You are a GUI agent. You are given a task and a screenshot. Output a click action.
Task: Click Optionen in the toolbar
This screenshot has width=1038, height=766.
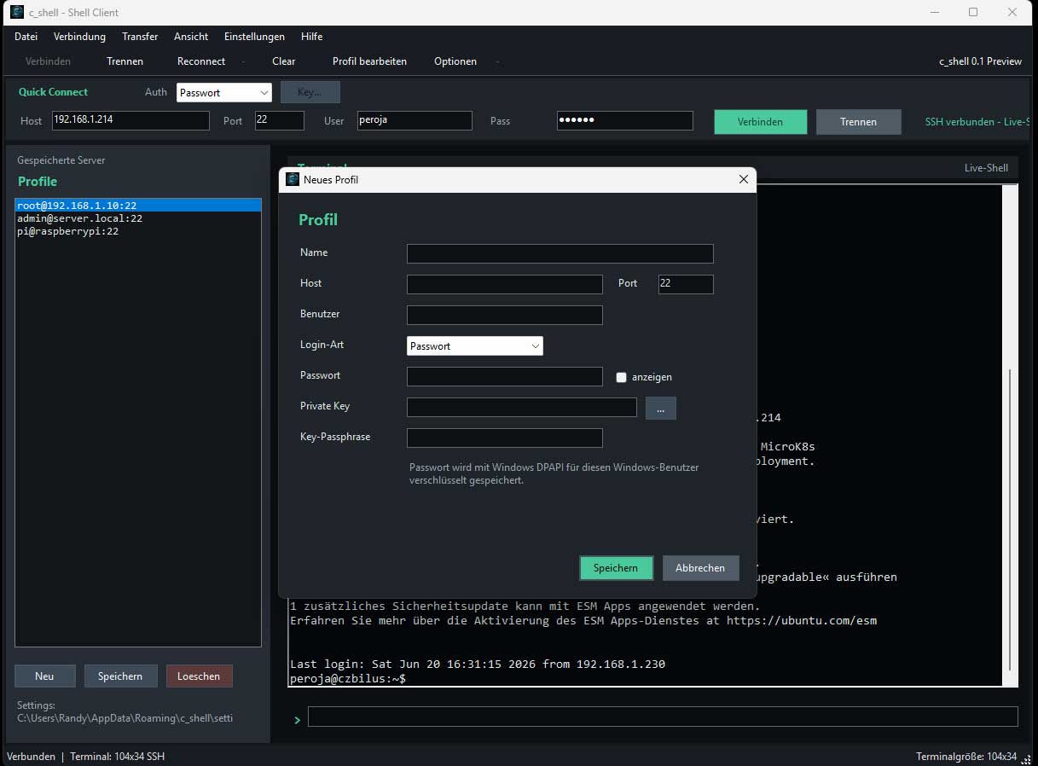[455, 61]
